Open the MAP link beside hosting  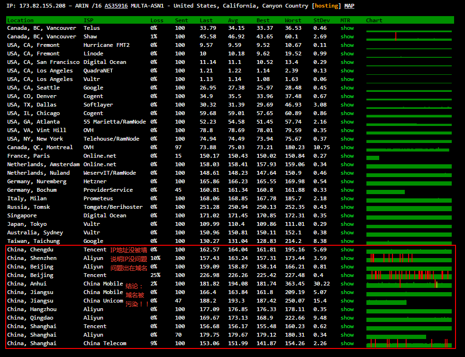pyautogui.click(x=349, y=6)
